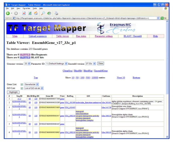Image resolution: width=173 pixels, height=147 pixels.
Task: Open the Tools menu
Action: pyautogui.click(x=35, y=8)
